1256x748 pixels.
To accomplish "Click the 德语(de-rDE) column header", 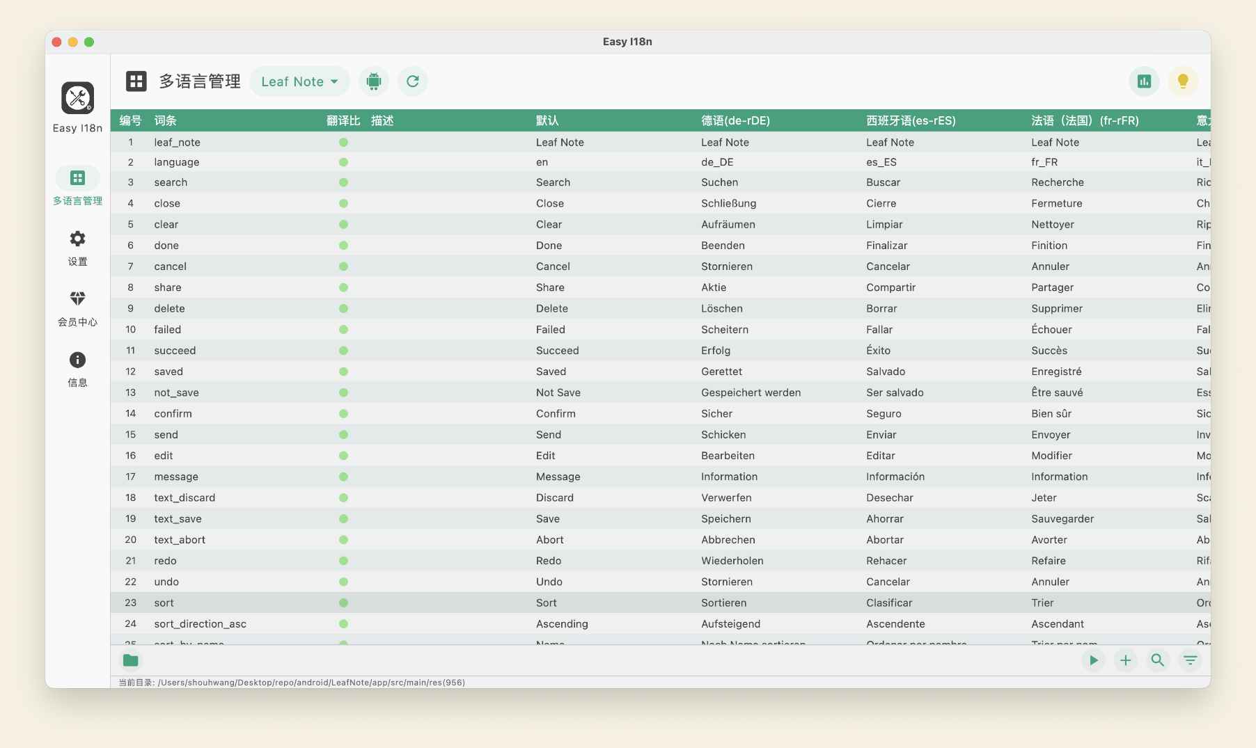I will click(x=735, y=120).
